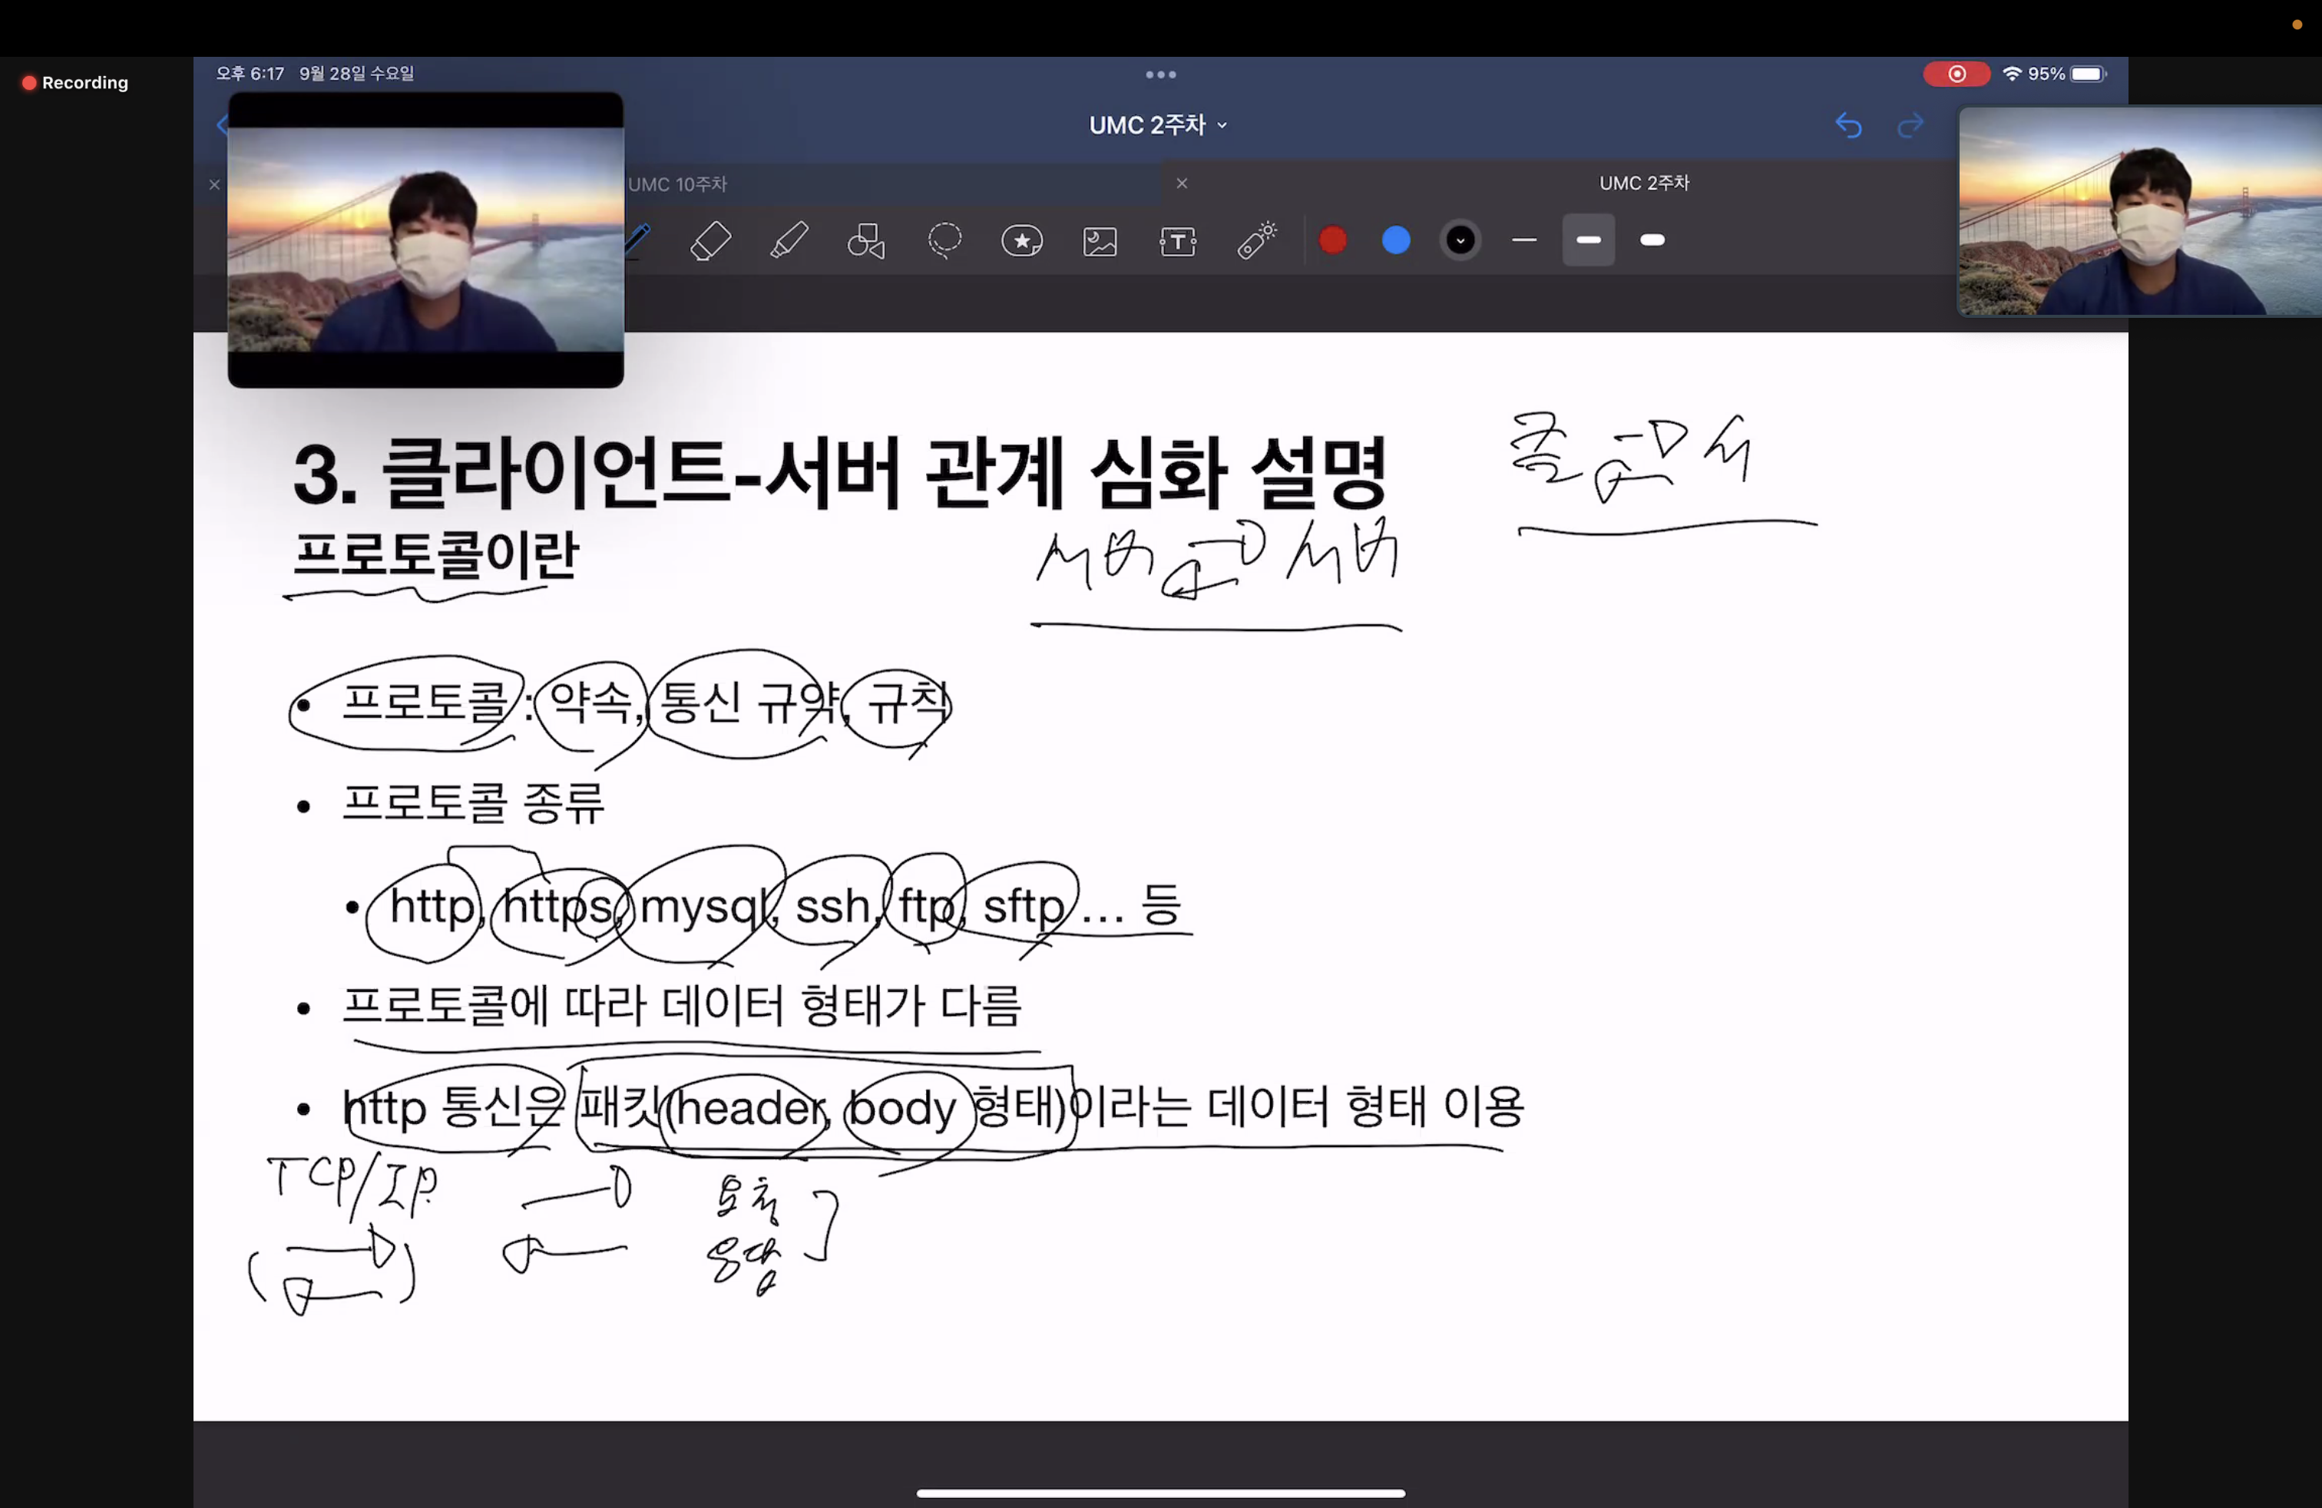Select the Text box tool
Screen dimensions: 2322x1508
pyautogui.click(x=1178, y=241)
